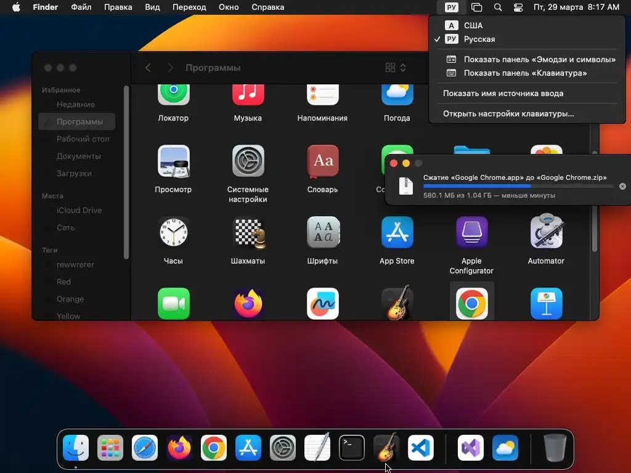Open the Справка menu
The width and height of the screenshot is (631, 473).
[x=267, y=7]
